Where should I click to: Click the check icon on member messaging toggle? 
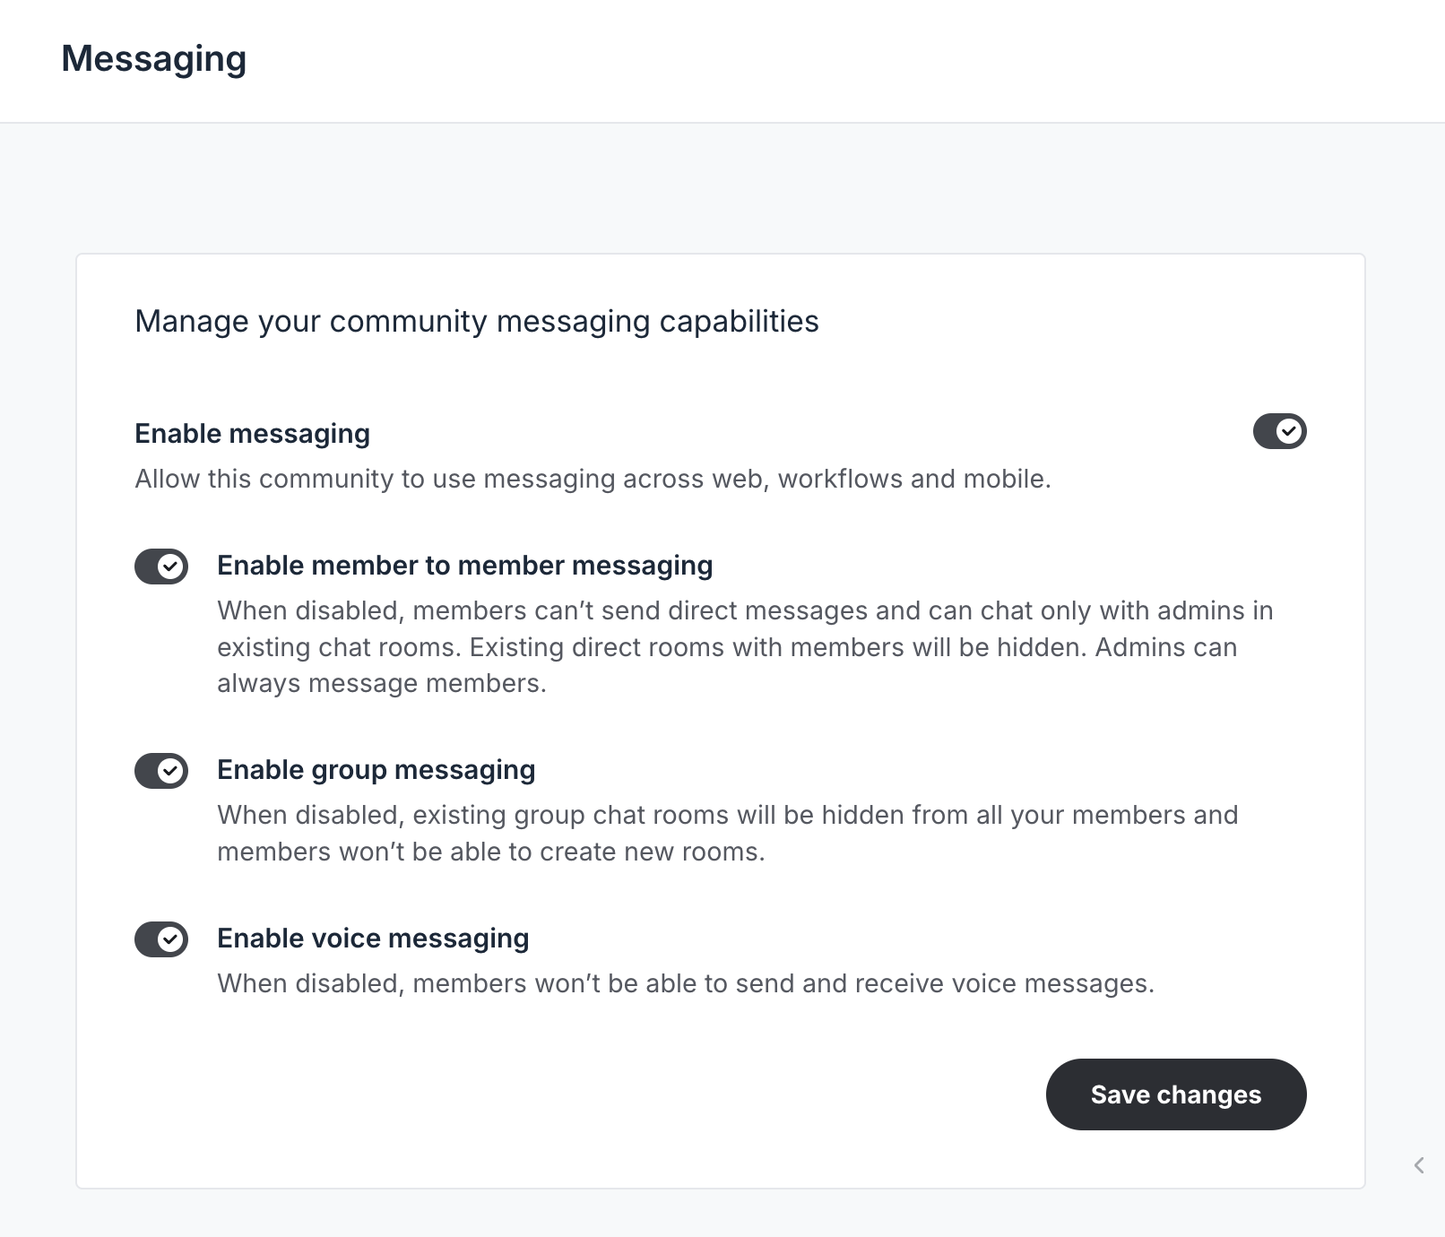point(170,566)
